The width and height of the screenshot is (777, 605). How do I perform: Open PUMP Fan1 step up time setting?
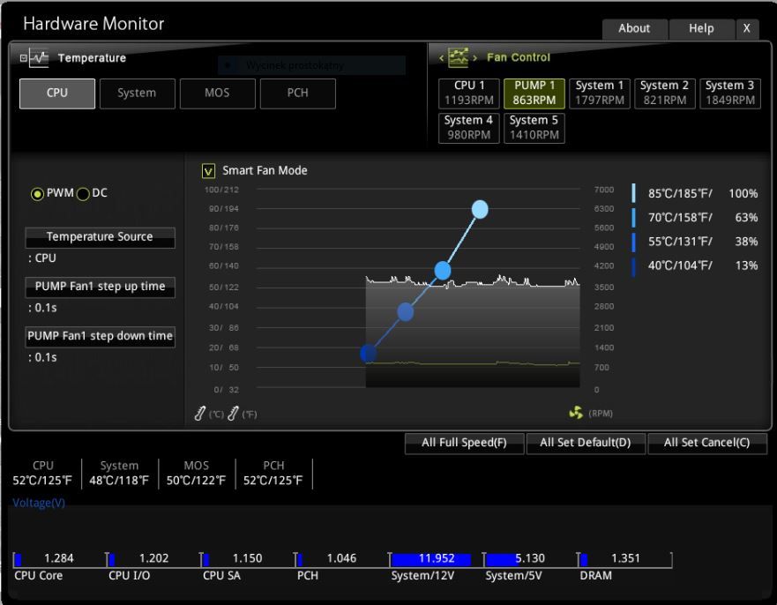tap(100, 287)
